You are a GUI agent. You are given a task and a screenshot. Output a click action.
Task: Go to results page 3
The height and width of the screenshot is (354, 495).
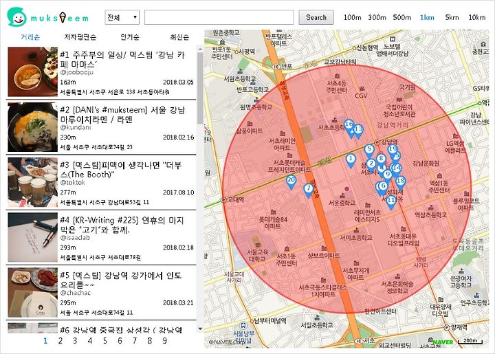tap(75, 341)
